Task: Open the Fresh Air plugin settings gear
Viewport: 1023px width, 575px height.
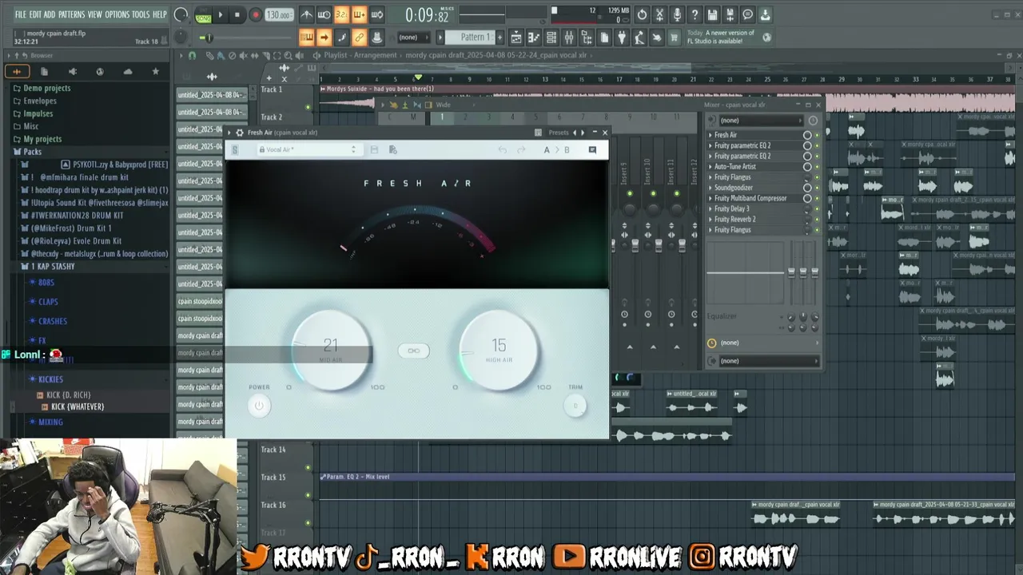Action: (239, 133)
